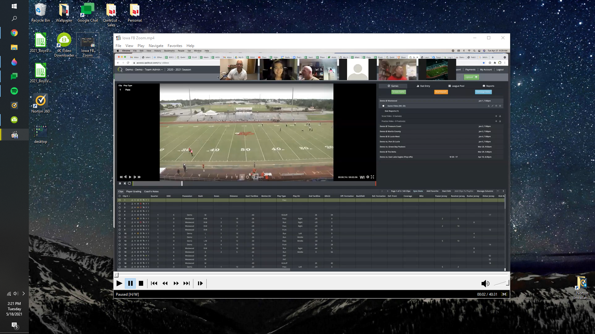595x334 pixels.
Task: Click the fast-forward (increase speed) button
Action: 176,283
